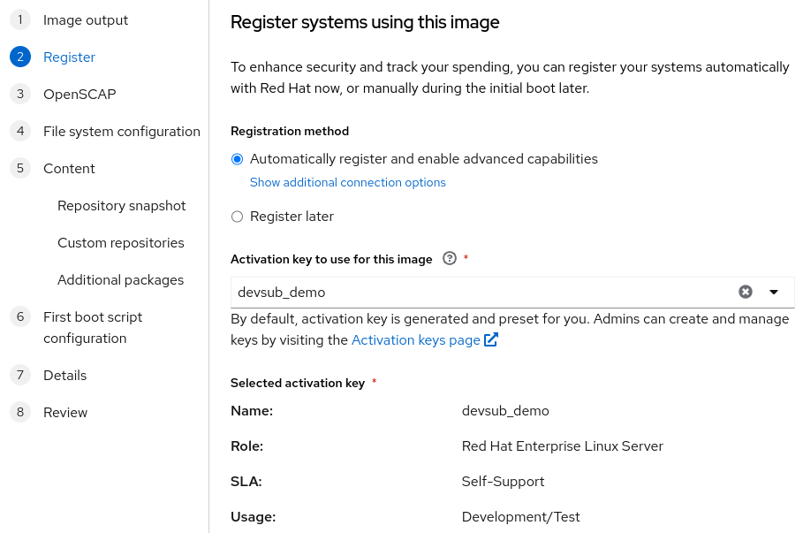Click the step 3 number badge

(x=20, y=94)
